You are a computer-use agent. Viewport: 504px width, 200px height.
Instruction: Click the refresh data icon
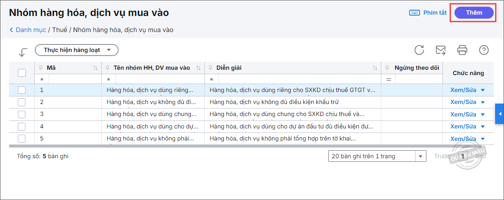click(x=419, y=50)
